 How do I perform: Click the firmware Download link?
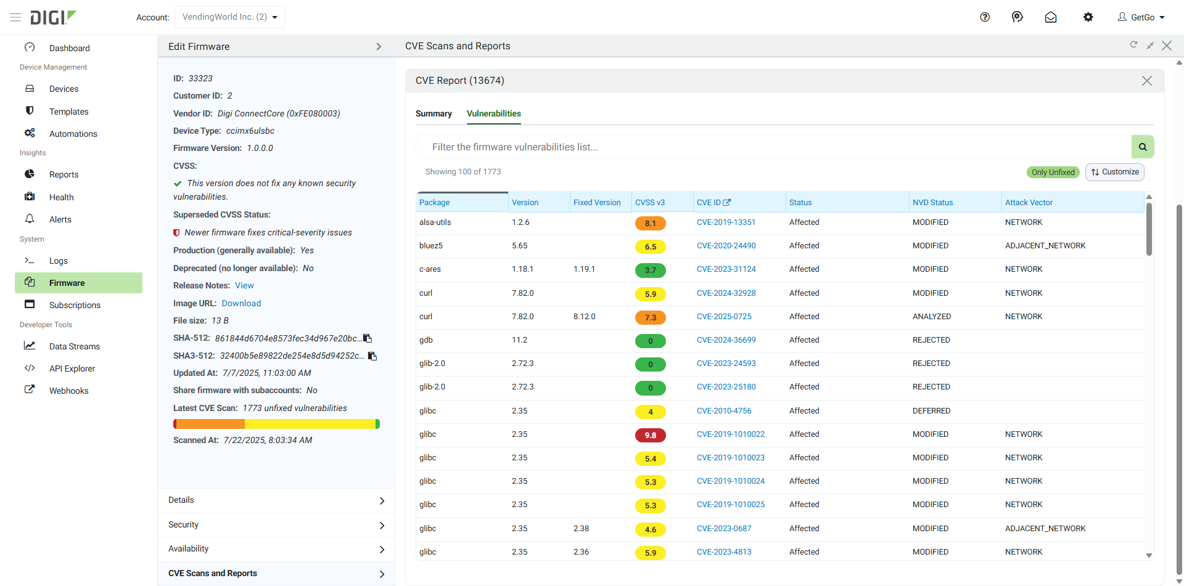coord(241,303)
